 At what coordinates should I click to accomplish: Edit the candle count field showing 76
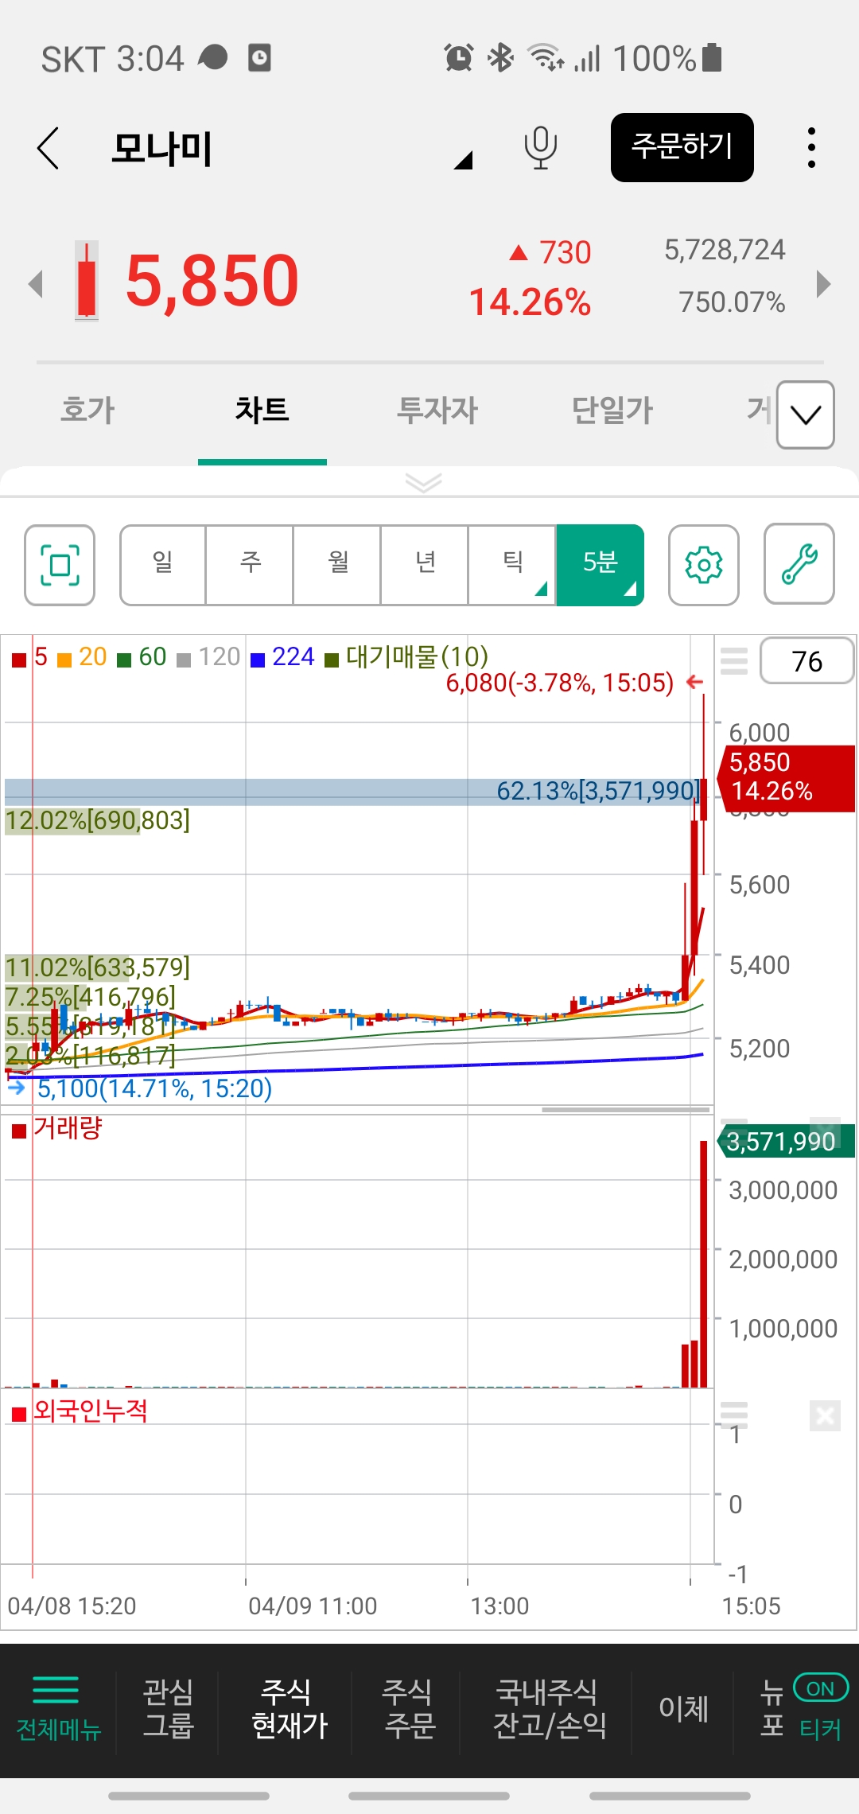[x=807, y=661]
